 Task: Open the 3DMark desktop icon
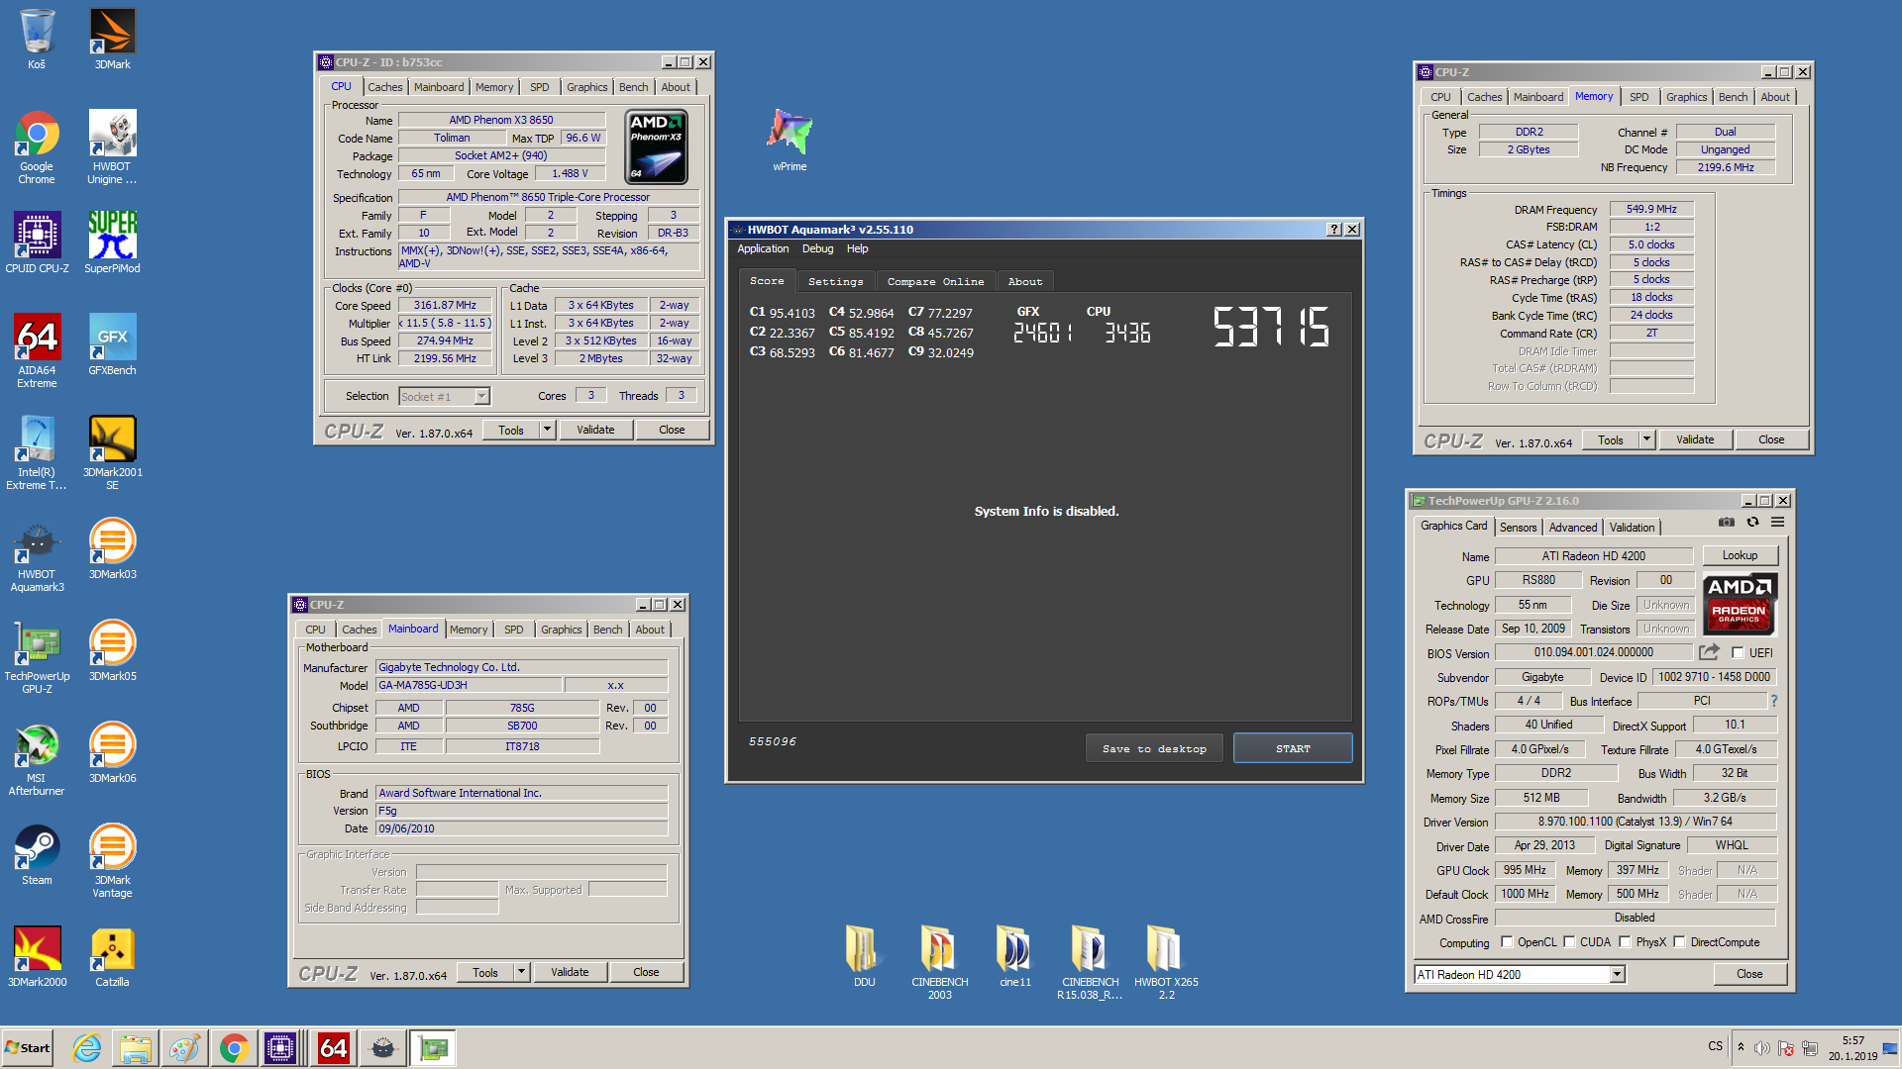click(x=112, y=40)
